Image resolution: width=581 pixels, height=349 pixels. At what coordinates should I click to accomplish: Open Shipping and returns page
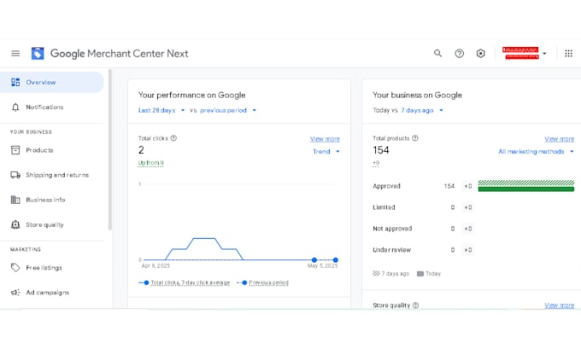51,175
